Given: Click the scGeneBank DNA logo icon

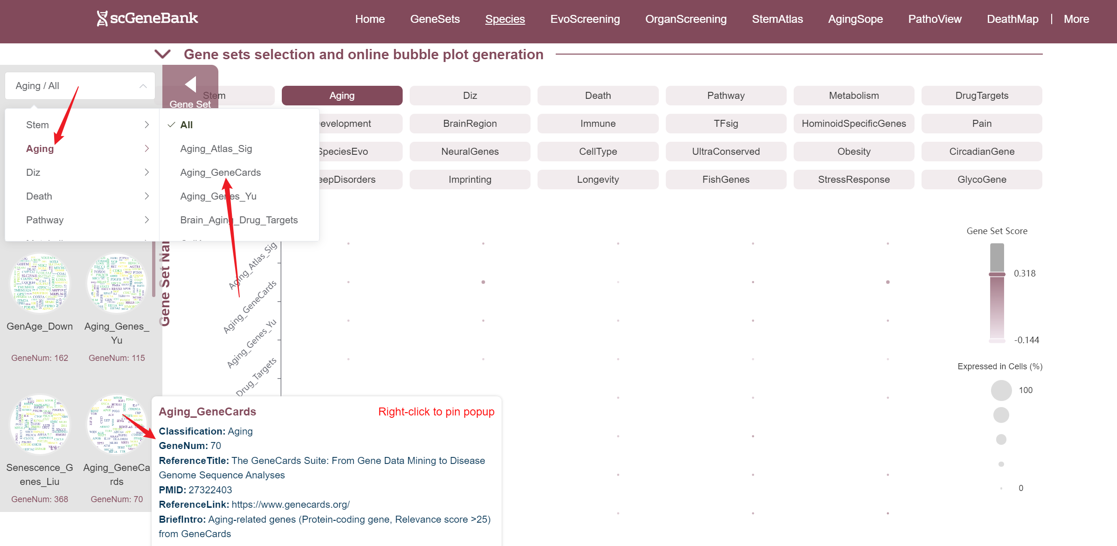Looking at the screenshot, I should click(102, 19).
